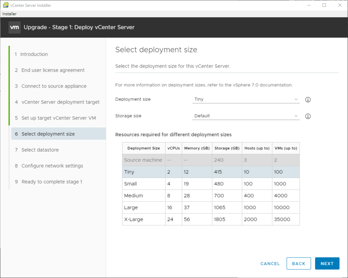Click the vCenter Server Installer title bar icon

click(5, 5)
